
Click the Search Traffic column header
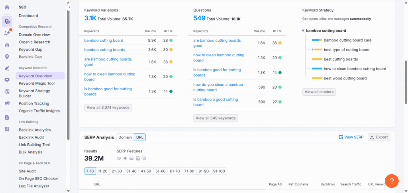coord(351,184)
